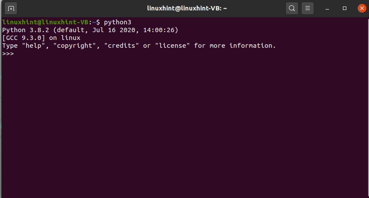Open the hamburger menu
369x198 pixels.
(x=308, y=8)
